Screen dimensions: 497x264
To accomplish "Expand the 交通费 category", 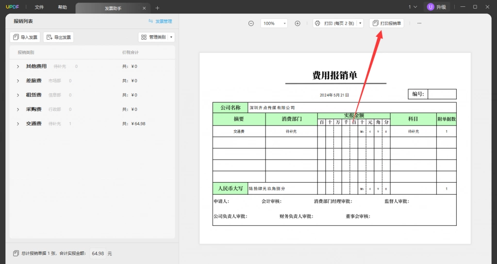I will coord(18,124).
